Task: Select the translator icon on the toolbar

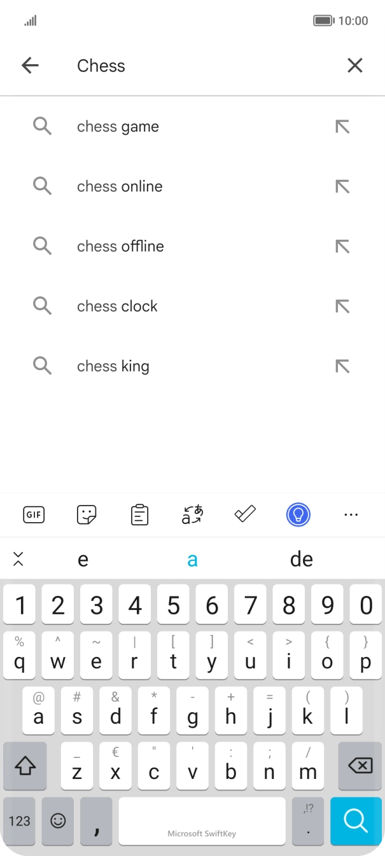Action: click(192, 514)
